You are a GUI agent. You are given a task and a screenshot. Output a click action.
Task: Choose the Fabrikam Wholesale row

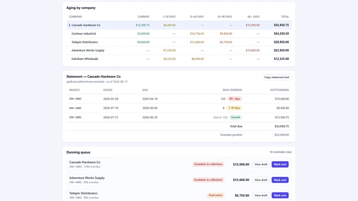tap(179, 59)
